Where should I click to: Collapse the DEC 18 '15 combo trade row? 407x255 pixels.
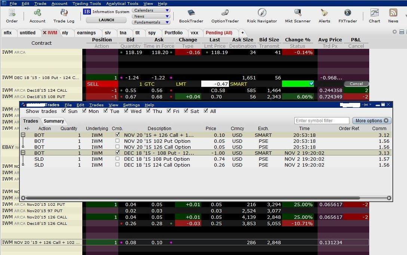(x=23, y=153)
